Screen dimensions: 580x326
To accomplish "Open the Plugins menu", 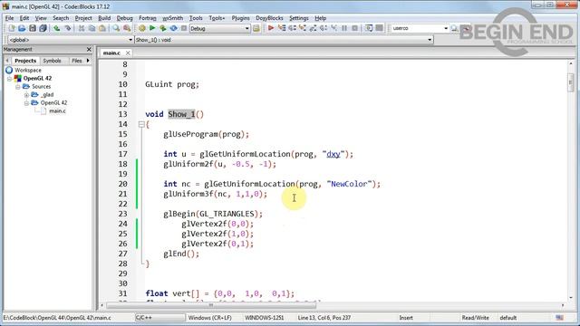I will click(240, 18).
